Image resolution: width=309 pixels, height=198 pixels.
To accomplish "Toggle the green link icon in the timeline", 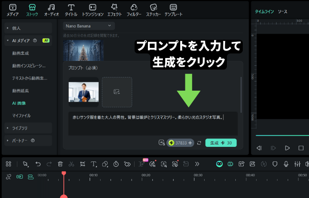I will point(19,177).
